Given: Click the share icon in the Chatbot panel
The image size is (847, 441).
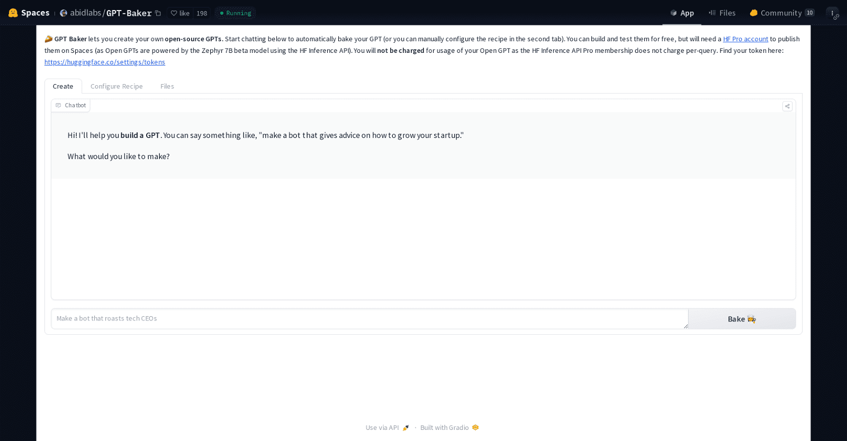Looking at the screenshot, I should click(x=787, y=106).
